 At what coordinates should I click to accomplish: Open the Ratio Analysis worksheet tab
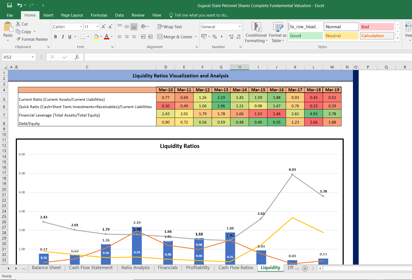coord(136,268)
